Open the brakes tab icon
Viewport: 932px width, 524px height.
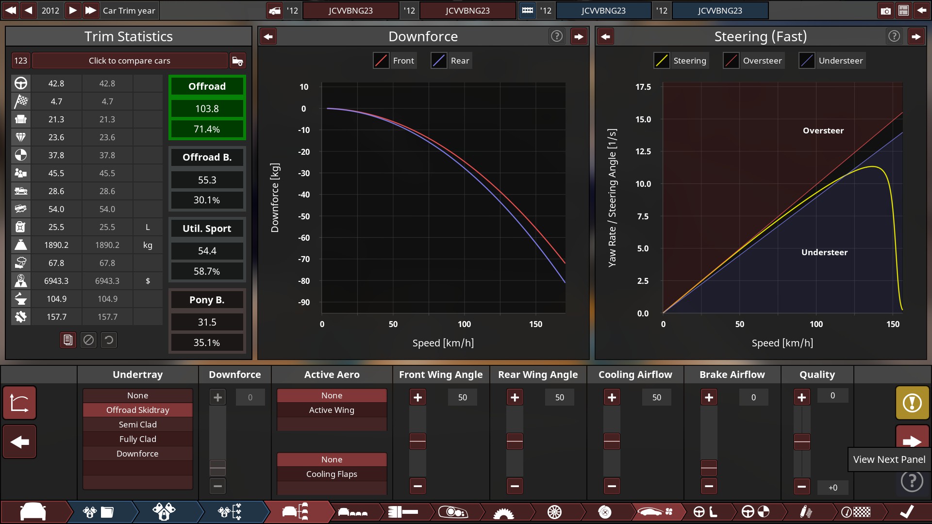coord(605,512)
